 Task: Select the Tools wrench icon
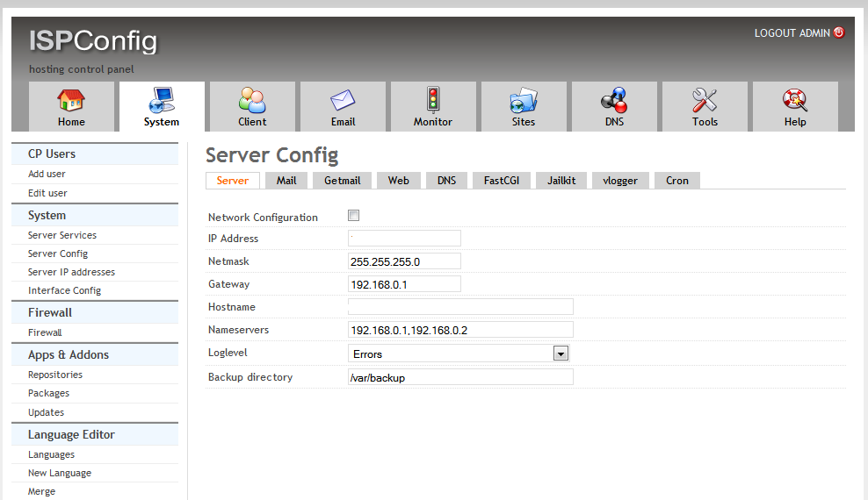point(705,100)
